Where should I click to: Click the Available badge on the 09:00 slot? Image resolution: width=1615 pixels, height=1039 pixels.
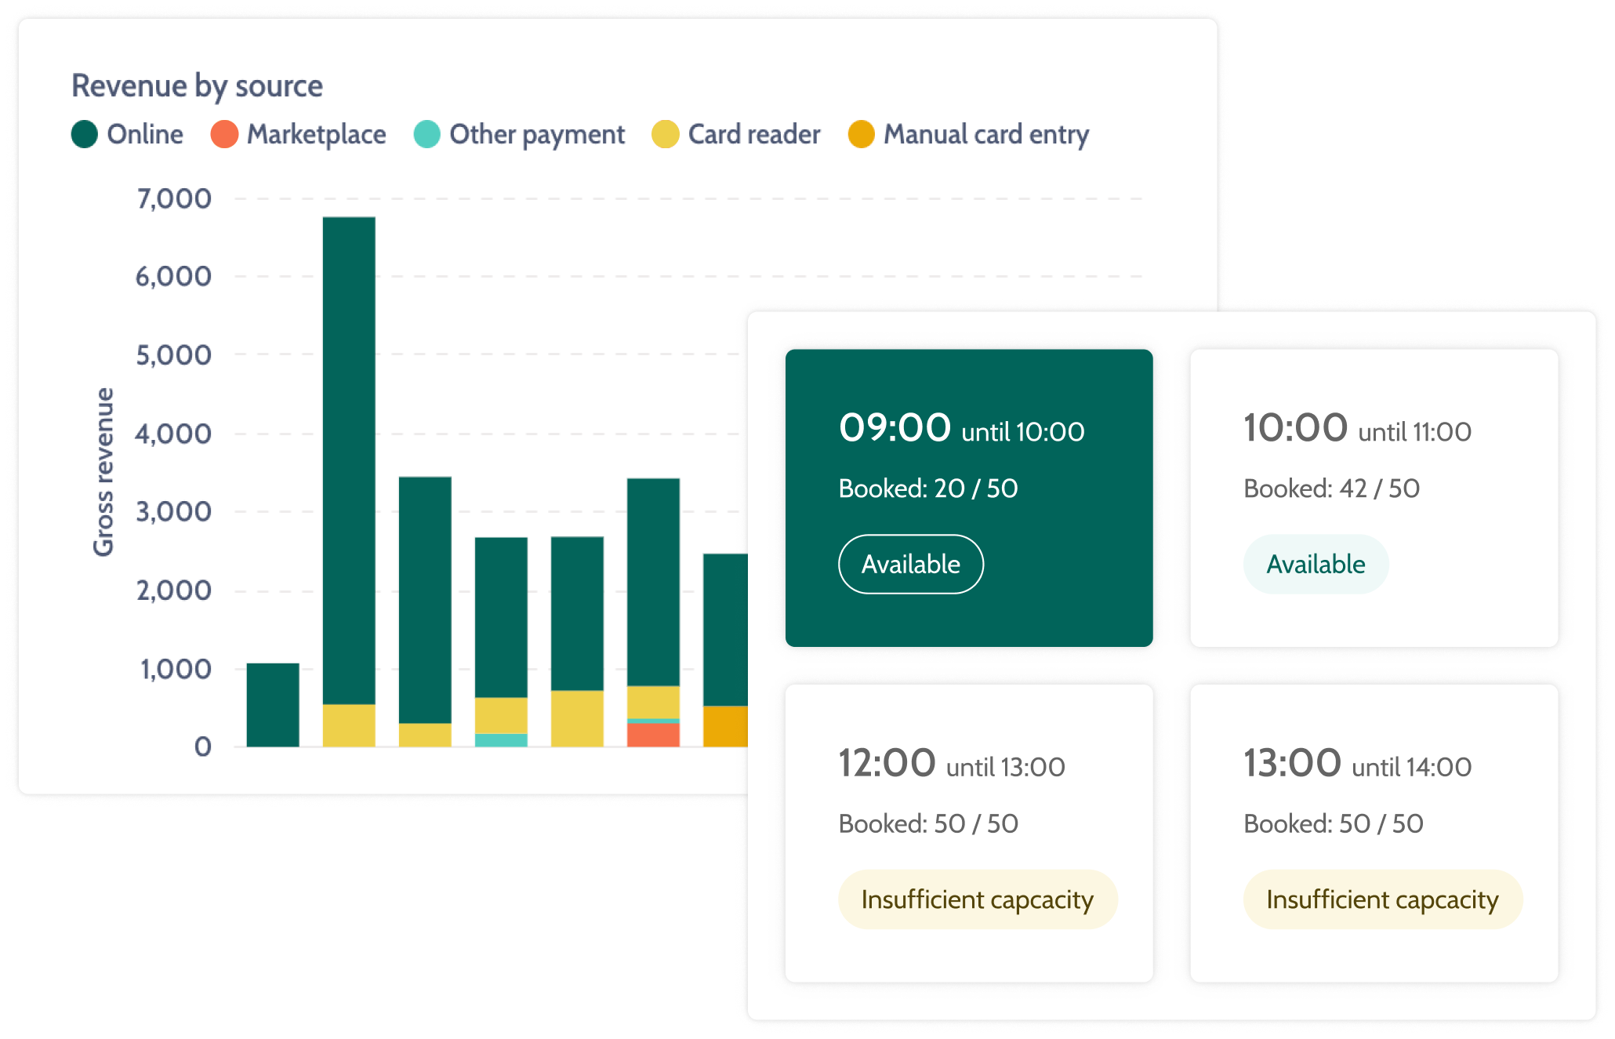tap(910, 564)
